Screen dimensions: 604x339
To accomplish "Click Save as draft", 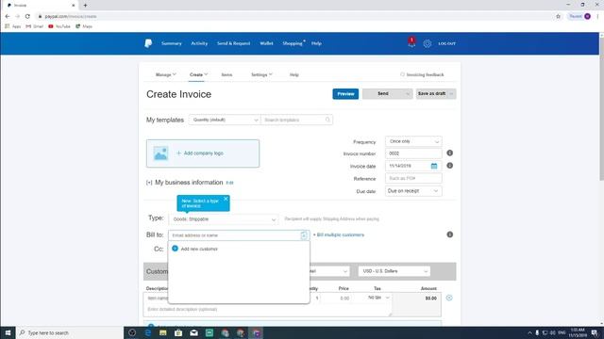I will [431, 94].
